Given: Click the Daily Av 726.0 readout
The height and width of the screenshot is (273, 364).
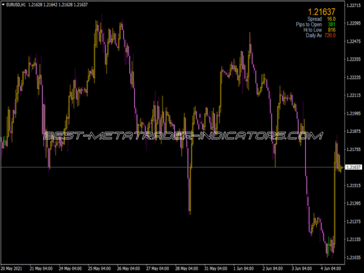Looking at the screenshot, I should pyautogui.click(x=322, y=36).
